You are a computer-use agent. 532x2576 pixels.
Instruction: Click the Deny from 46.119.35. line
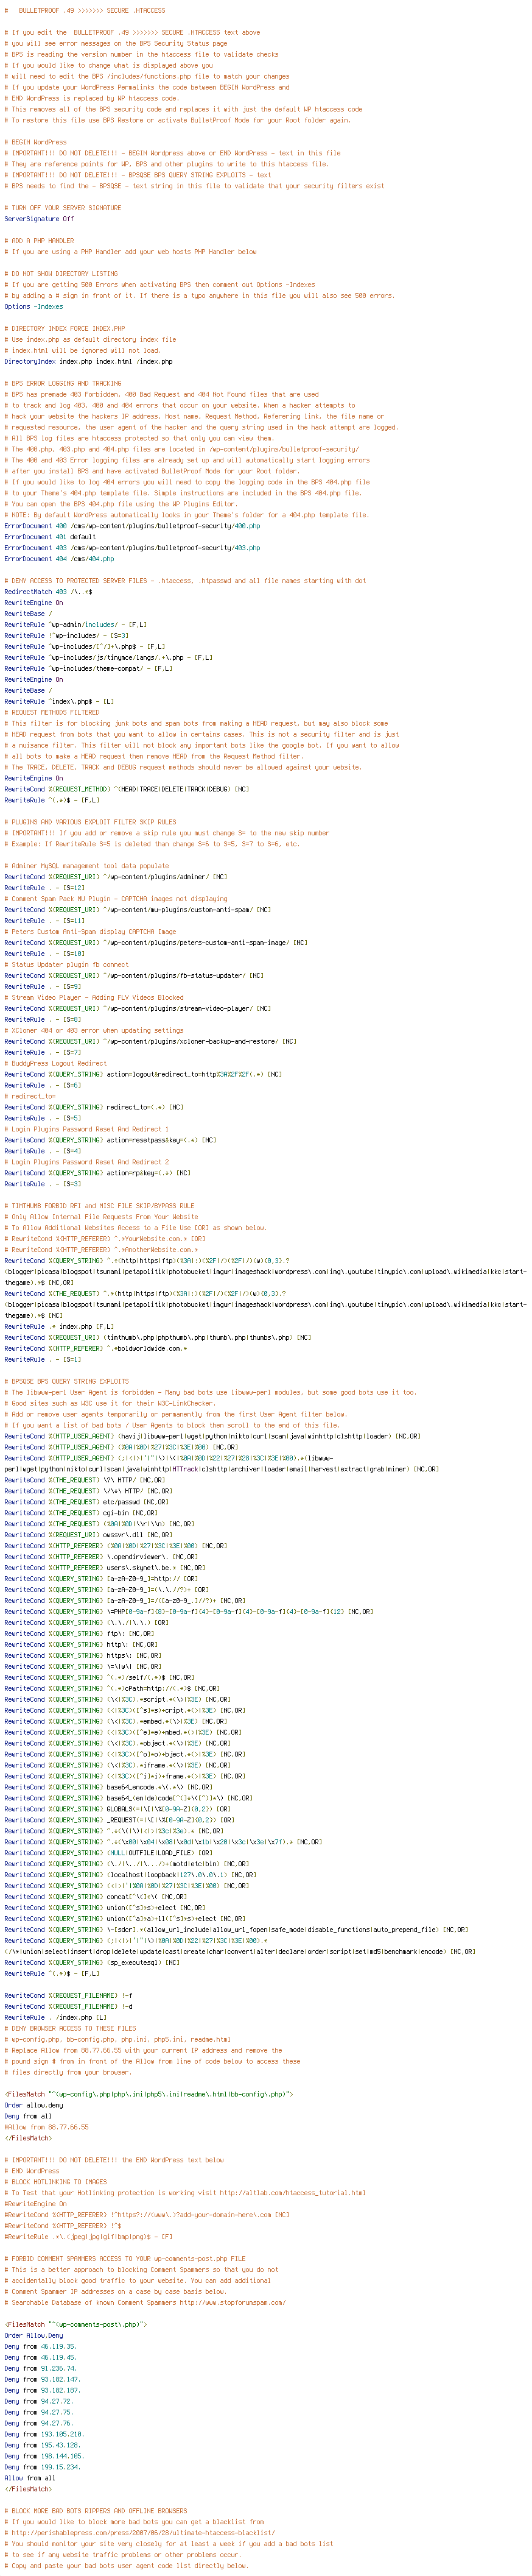[x=40, y=2346]
